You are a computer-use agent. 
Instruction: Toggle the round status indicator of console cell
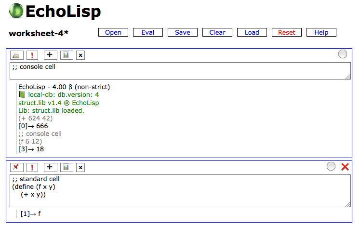click(x=343, y=54)
